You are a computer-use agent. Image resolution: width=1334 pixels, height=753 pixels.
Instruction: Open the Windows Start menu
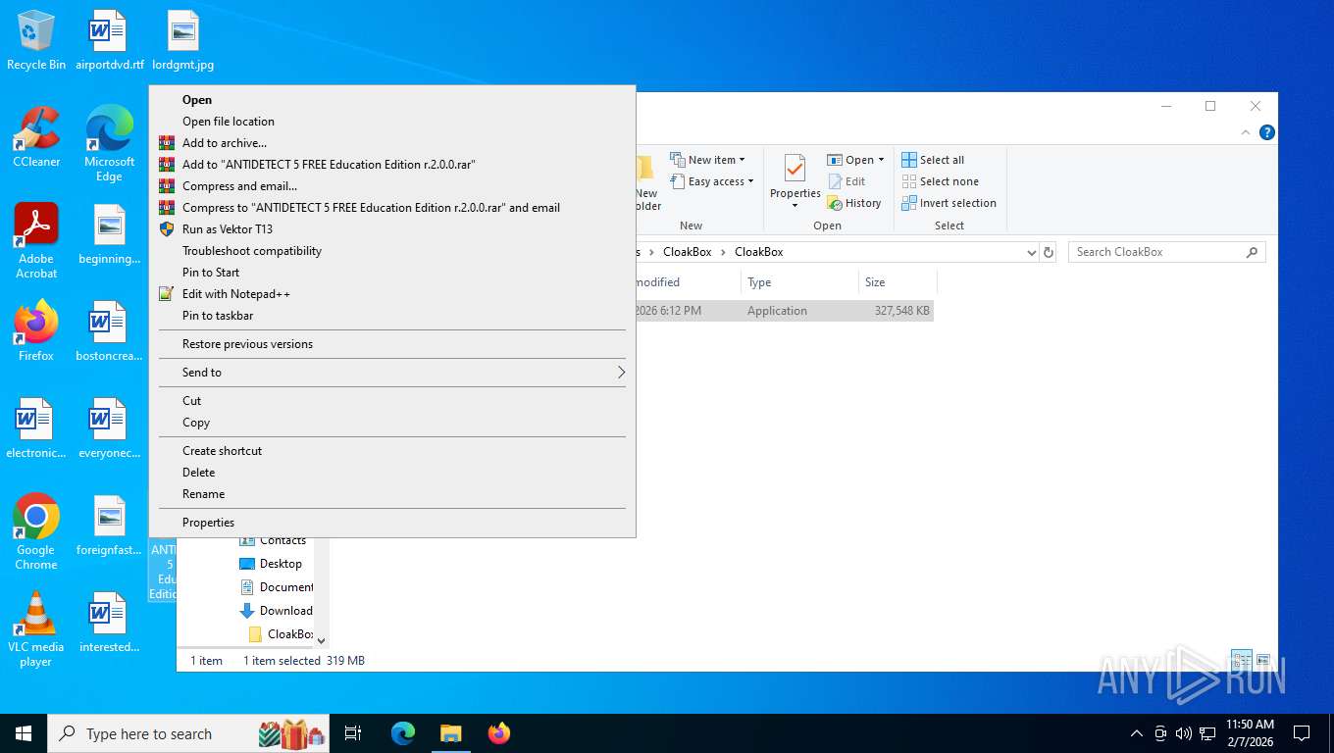(x=24, y=733)
